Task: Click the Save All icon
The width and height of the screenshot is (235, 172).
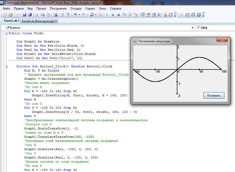Action: tap(30, 15)
